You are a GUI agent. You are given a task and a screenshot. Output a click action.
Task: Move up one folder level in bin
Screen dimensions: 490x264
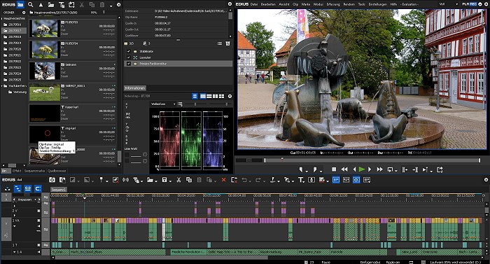pos(41,5)
